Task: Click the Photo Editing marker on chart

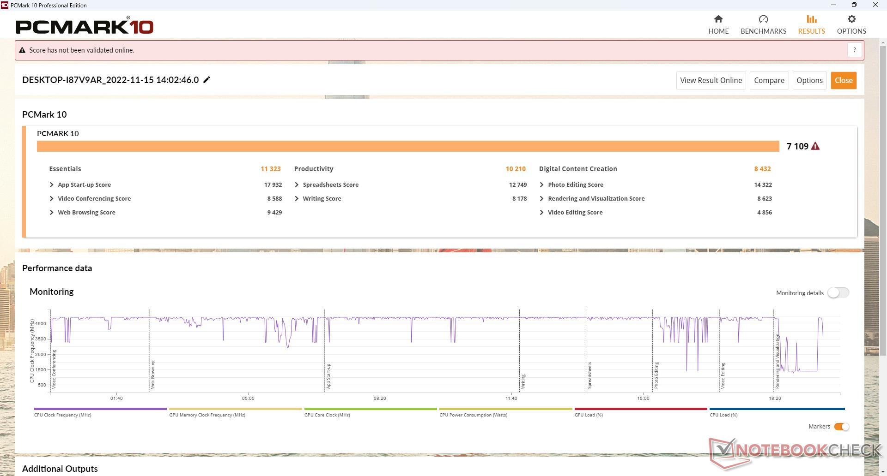Action: pyautogui.click(x=656, y=375)
